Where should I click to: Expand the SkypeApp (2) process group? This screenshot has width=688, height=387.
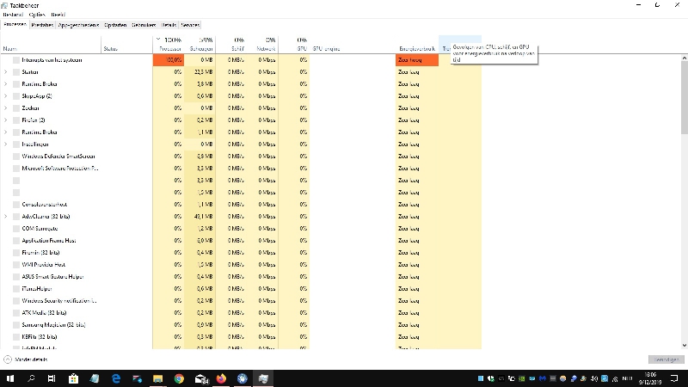(6, 96)
